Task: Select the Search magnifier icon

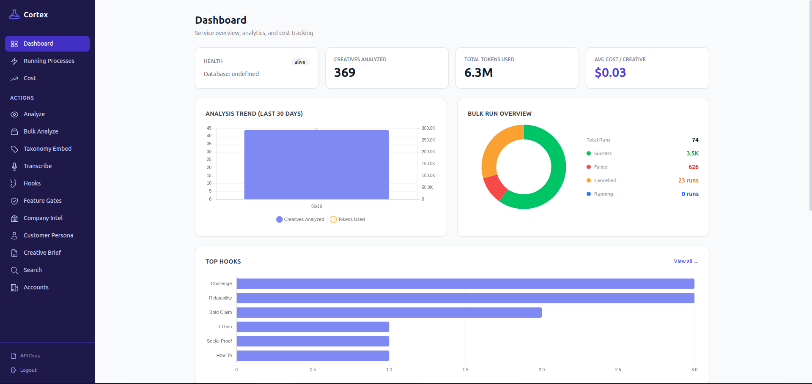Action: pyautogui.click(x=14, y=270)
